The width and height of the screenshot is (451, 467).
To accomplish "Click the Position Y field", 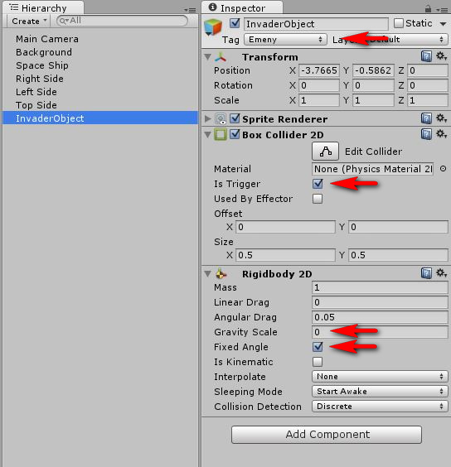I will pos(373,70).
